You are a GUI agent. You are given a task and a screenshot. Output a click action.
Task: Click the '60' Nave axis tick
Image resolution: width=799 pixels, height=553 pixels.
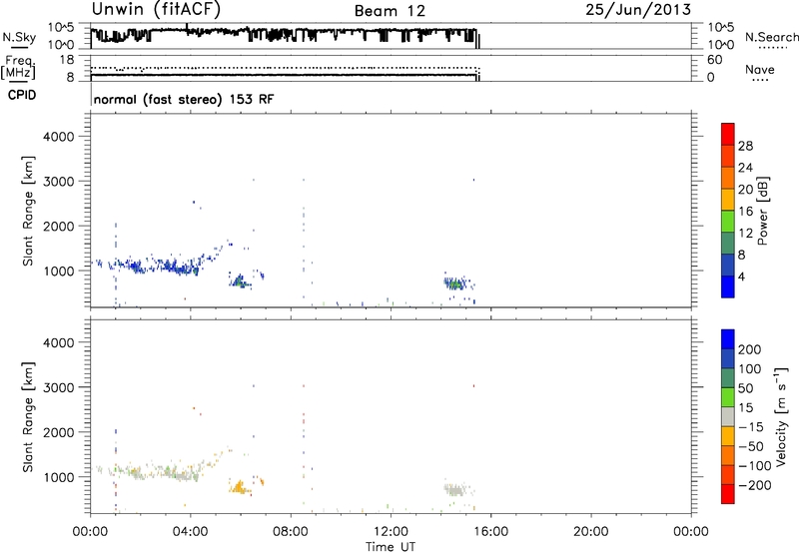click(x=714, y=60)
